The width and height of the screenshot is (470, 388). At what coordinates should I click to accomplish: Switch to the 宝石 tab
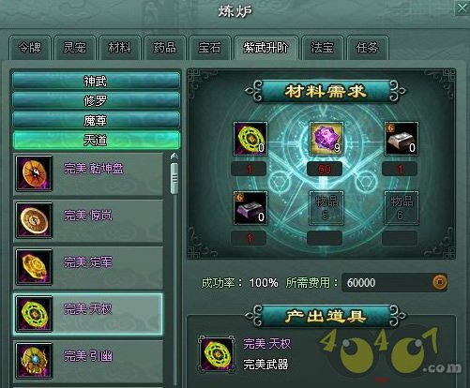pyautogui.click(x=210, y=48)
